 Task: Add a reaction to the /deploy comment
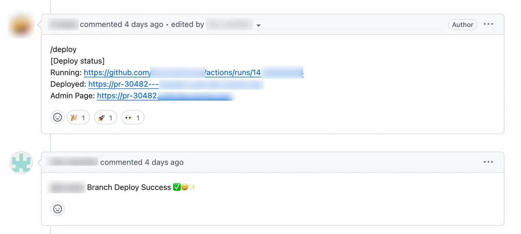click(x=57, y=117)
